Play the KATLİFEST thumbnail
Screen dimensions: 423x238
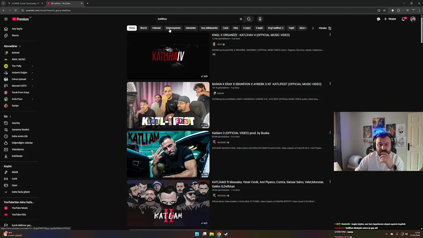tap(168, 105)
